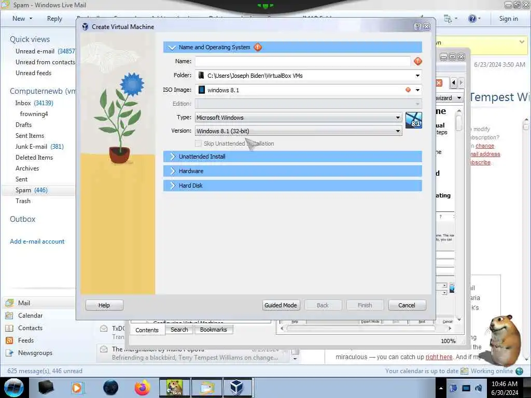Image resolution: width=531 pixels, height=398 pixels.
Task: Click the view layout toolbar icon
Action: [448, 19]
